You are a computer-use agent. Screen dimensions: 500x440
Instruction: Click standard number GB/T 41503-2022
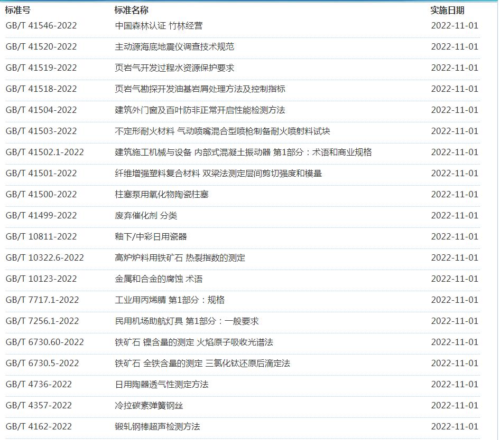point(41,131)
